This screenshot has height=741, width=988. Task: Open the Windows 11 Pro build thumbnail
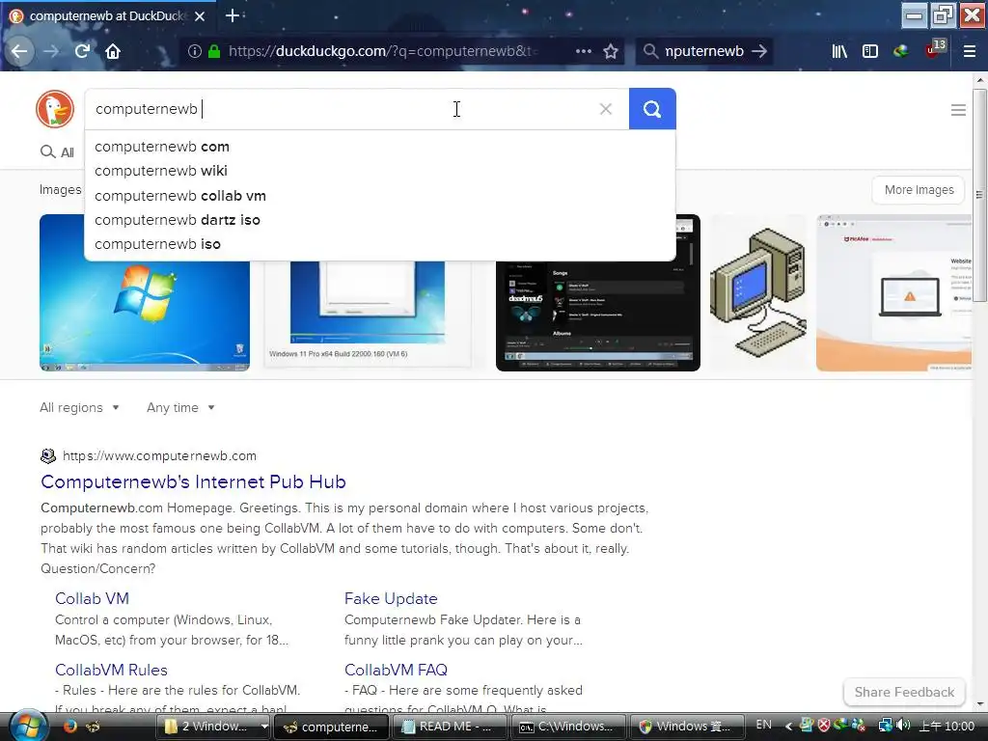(368, 314)
